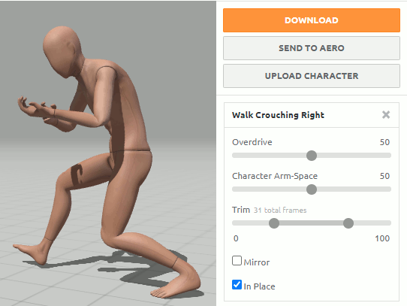The image size is (407, 306).
Task: Click the Trim start value 0
Action: [236, 238]
